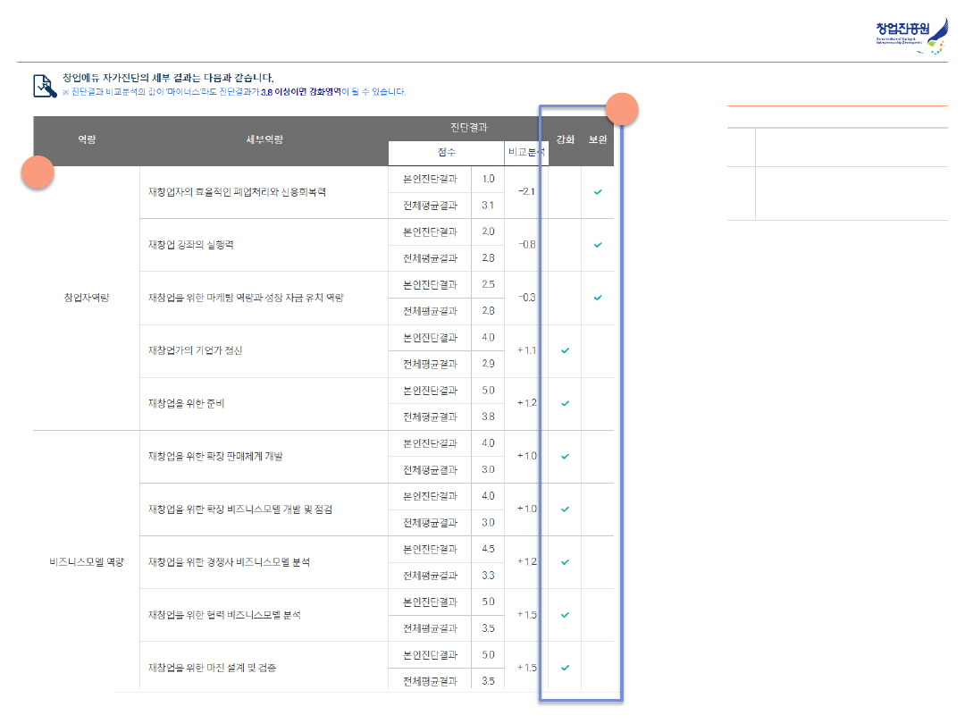Click the heading 창업에듀 자가진단의 세부 결과는 다음과 같습니다
Screen dimensions: 965x724
[x=168, y=78]
